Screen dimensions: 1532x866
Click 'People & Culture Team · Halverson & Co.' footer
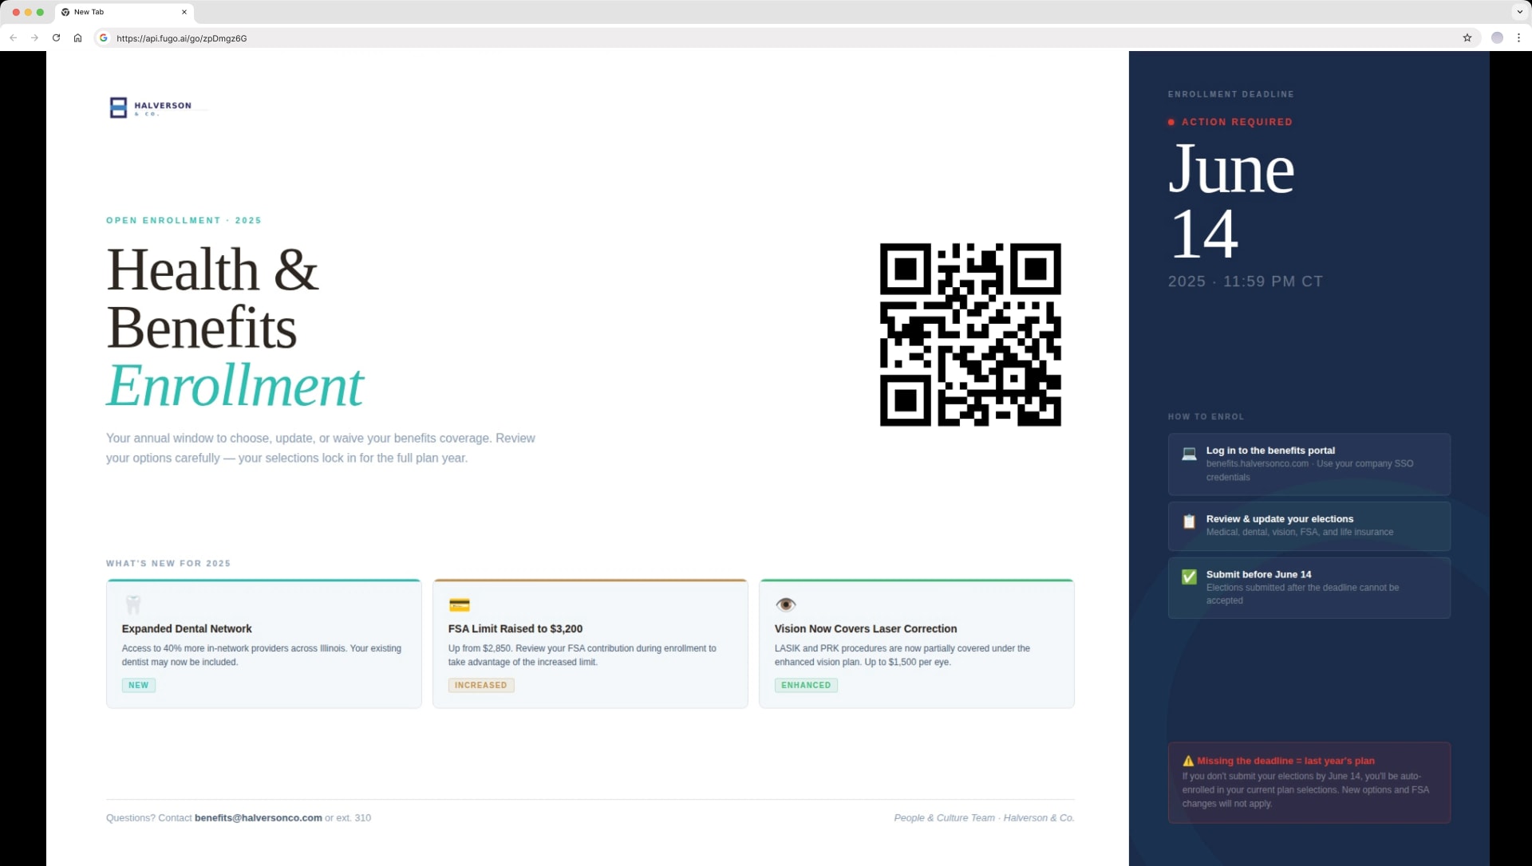pos(984,817)
